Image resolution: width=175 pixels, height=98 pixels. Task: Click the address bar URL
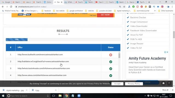click(x=32, y=7)
